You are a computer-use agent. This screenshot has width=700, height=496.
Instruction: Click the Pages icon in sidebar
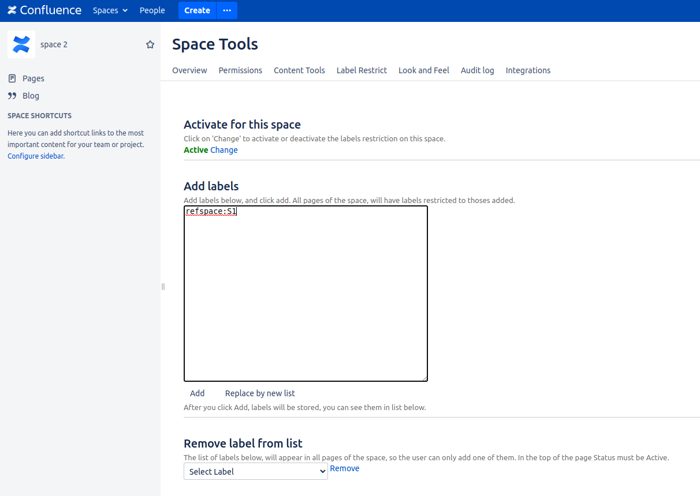pyautogui.click(x=12, y=78)
